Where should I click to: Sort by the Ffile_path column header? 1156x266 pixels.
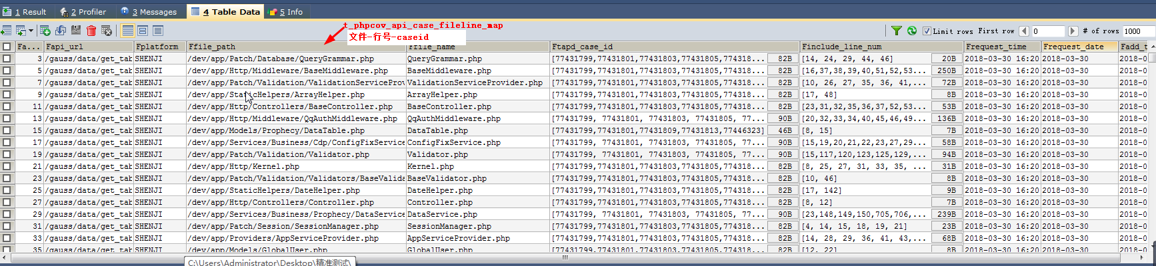pos(296,47)
